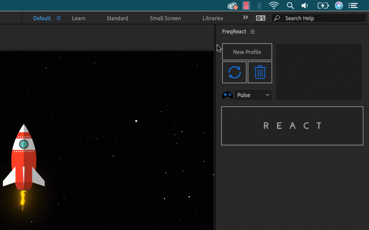Image resolution: width=369 pixels, height=230 pixels.
Task: Expand the workspace overflow chevrons
Action: click(x=246, y=18)
